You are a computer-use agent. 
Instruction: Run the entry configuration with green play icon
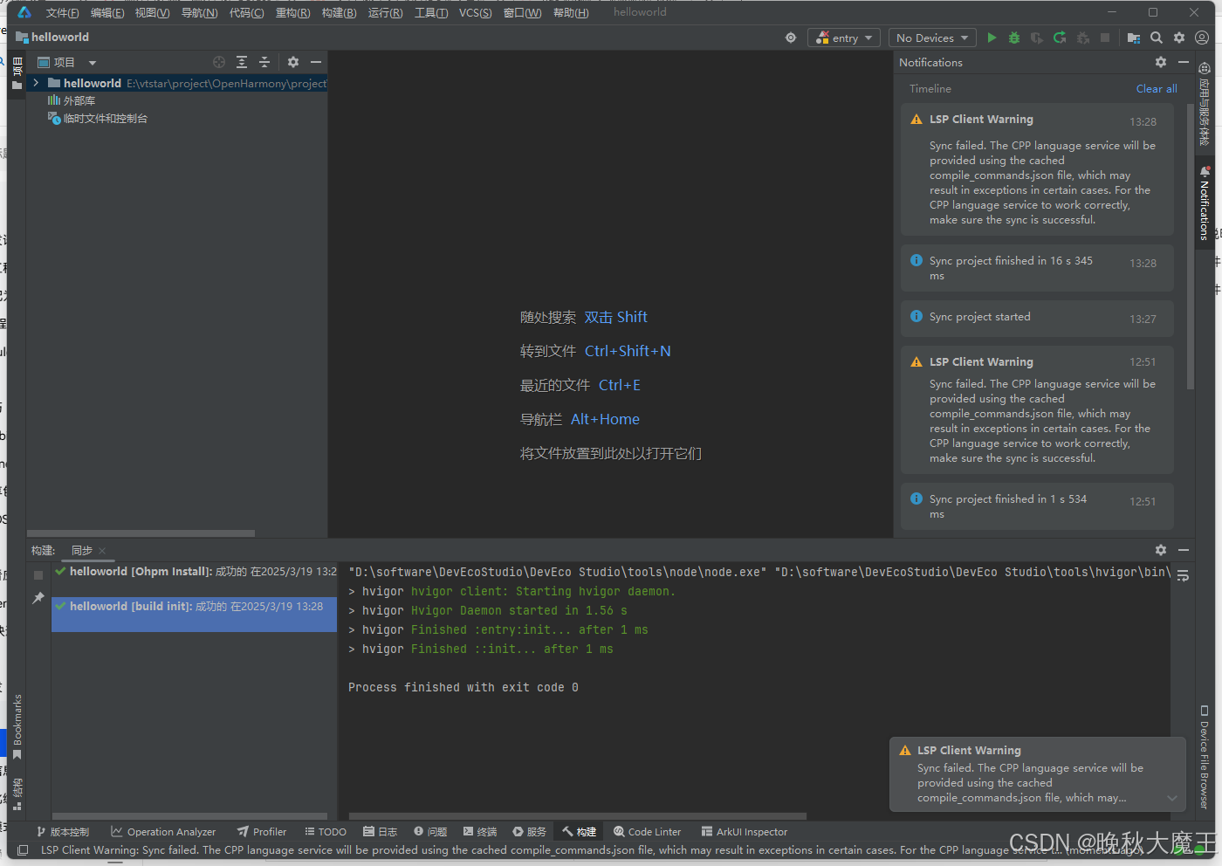coord(991,38)
